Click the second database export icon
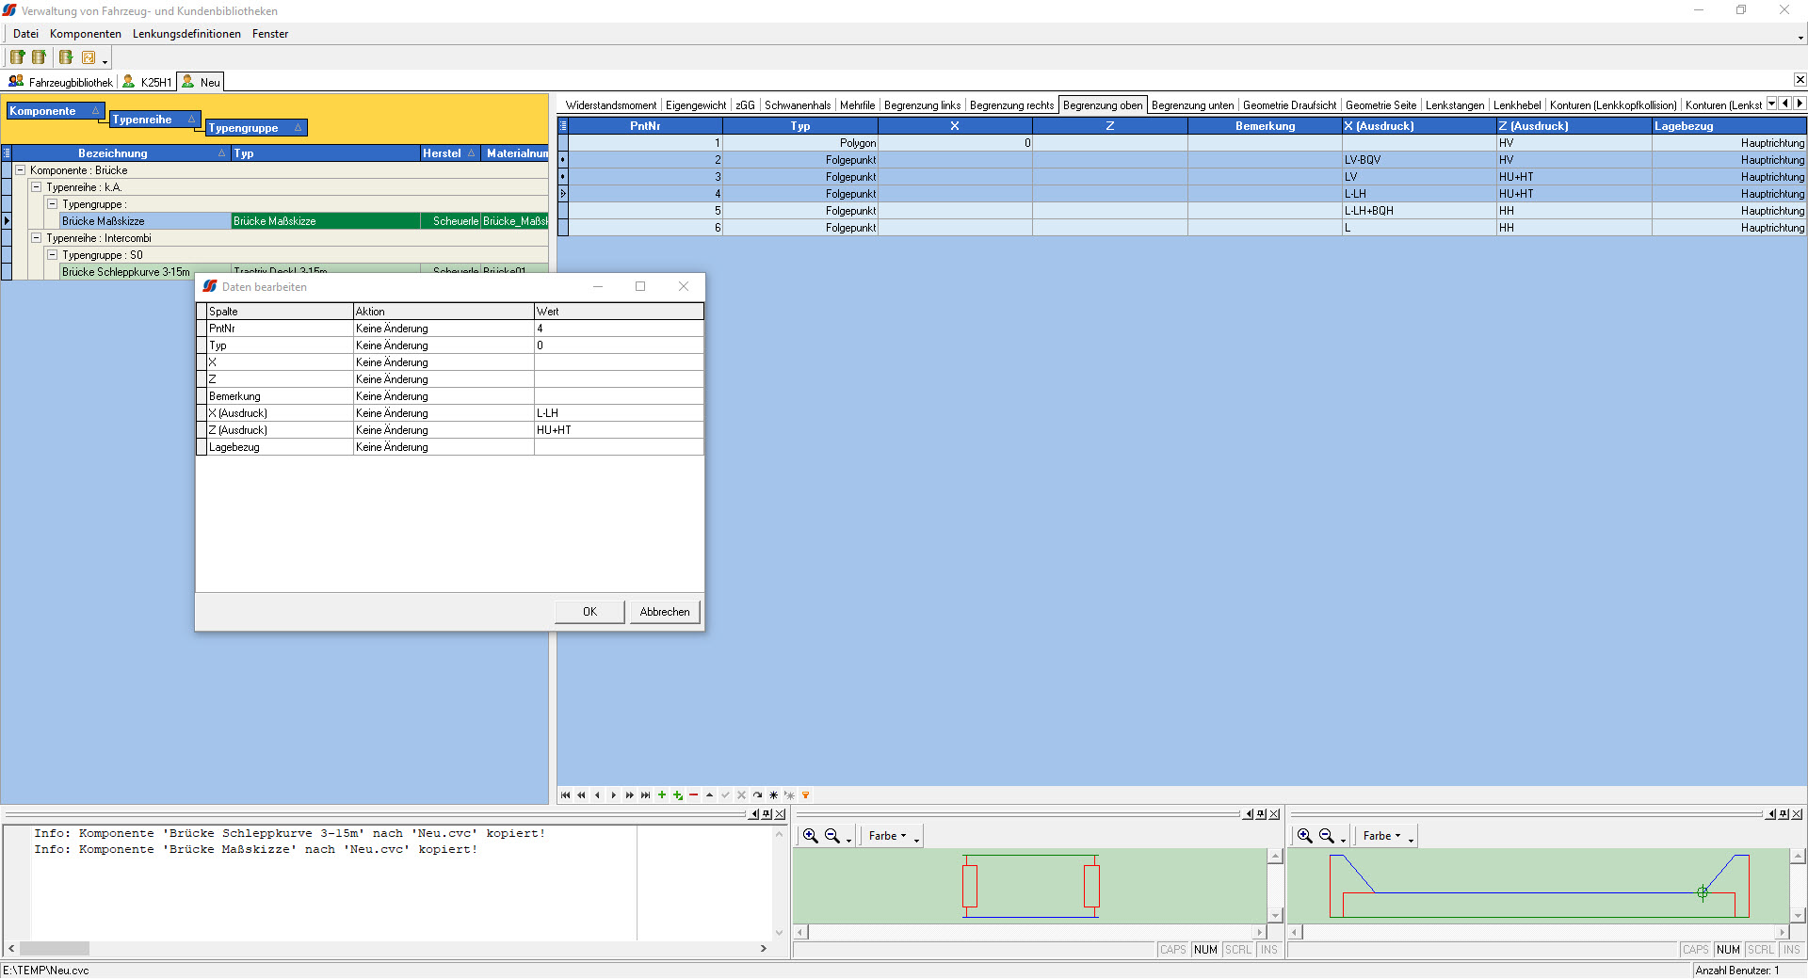The image size is (1808, 979). 39,57
